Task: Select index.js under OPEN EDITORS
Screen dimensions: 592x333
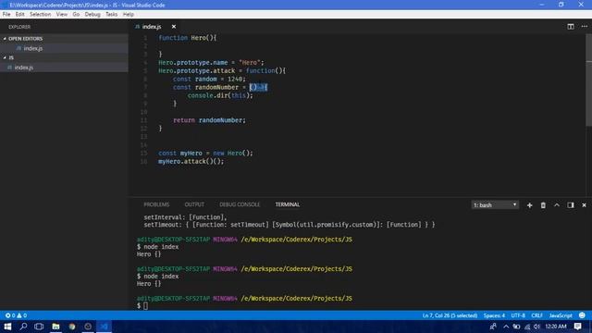Action: point(64,48)
